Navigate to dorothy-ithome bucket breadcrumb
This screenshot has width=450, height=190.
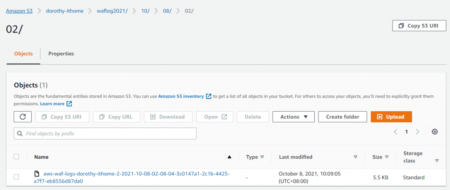pos(65,11)
